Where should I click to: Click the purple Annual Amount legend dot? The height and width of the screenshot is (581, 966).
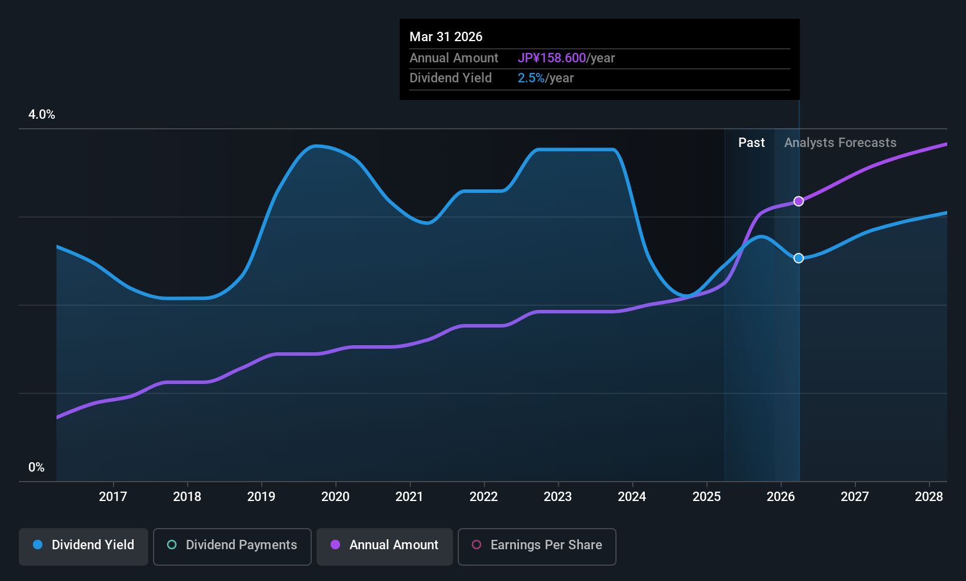click(x=335, y=545)
